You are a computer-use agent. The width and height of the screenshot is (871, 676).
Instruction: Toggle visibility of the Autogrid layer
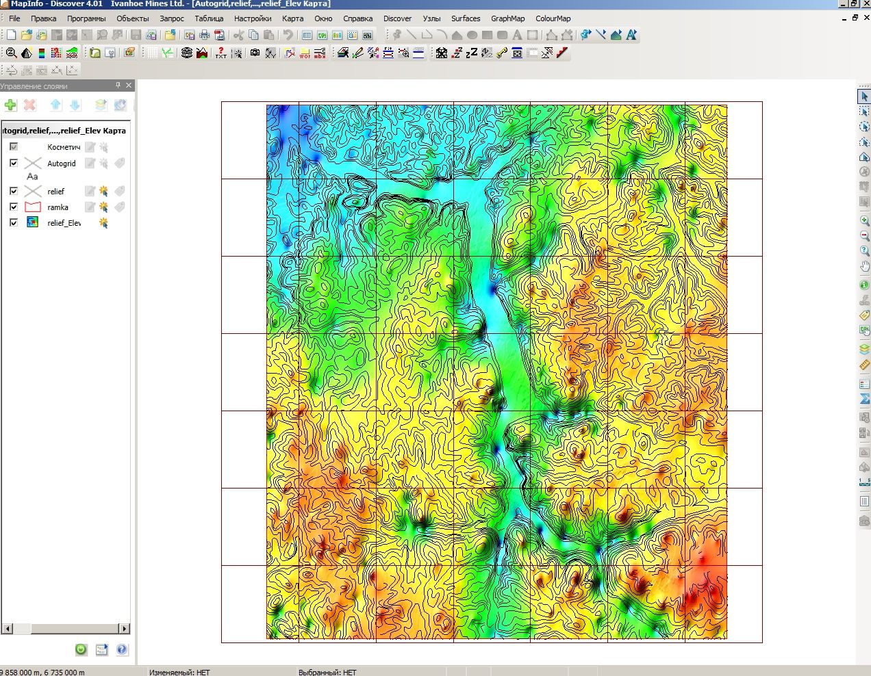(x=14, y=163)
